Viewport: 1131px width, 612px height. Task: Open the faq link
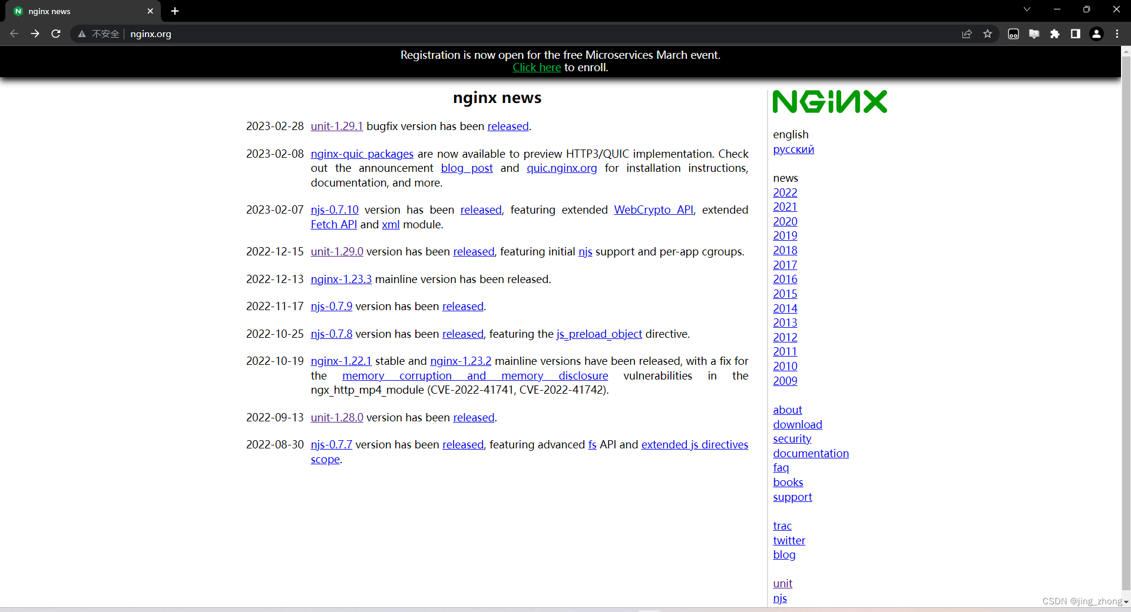tap(781, 468)
